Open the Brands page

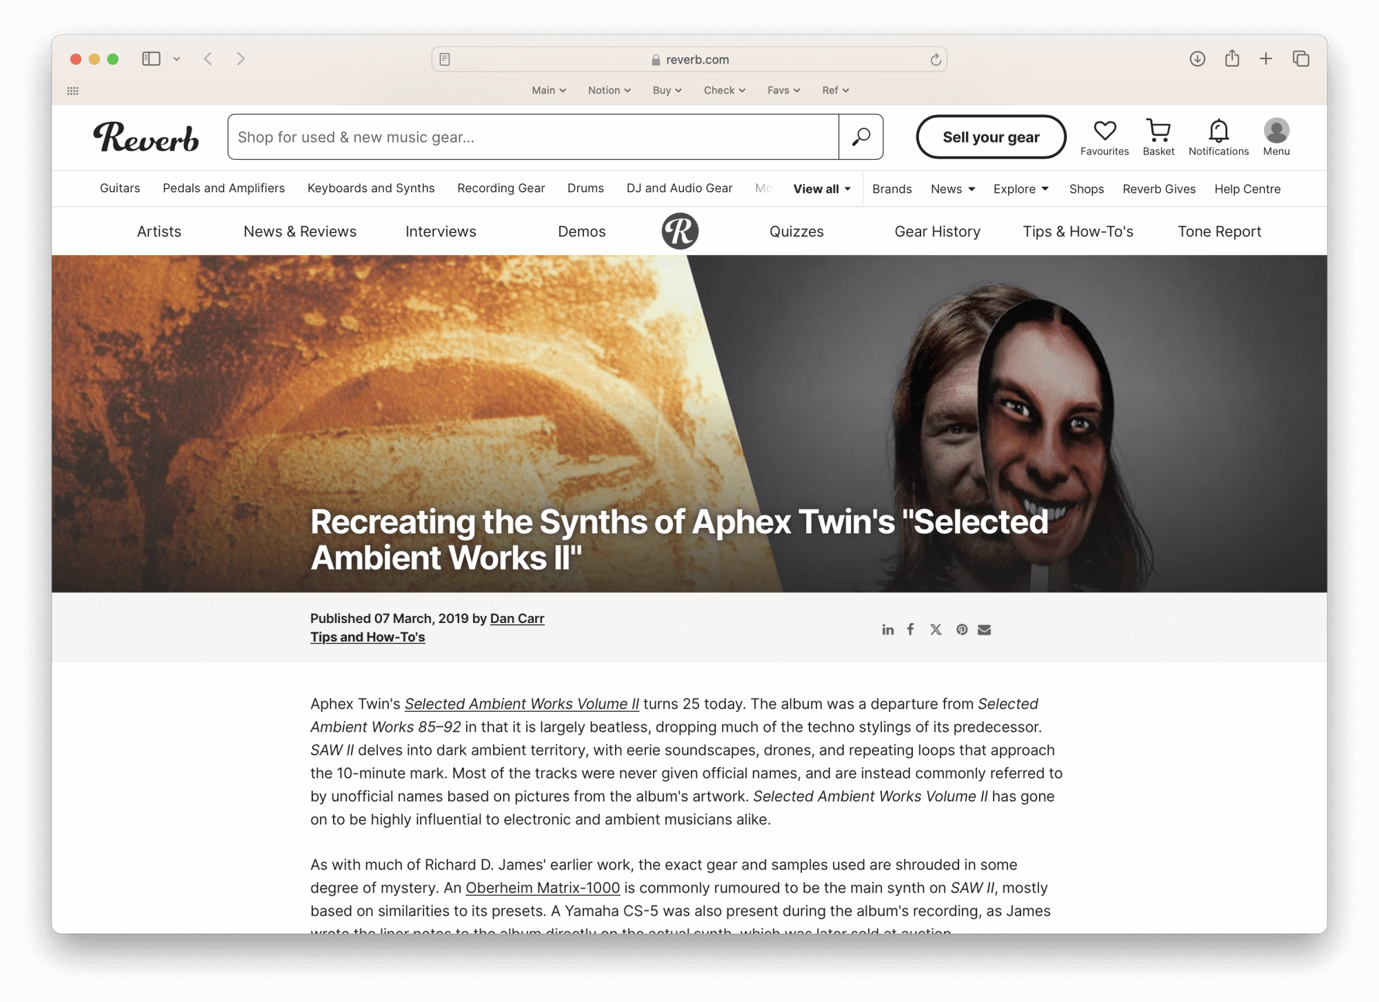(x=892, y=189)
